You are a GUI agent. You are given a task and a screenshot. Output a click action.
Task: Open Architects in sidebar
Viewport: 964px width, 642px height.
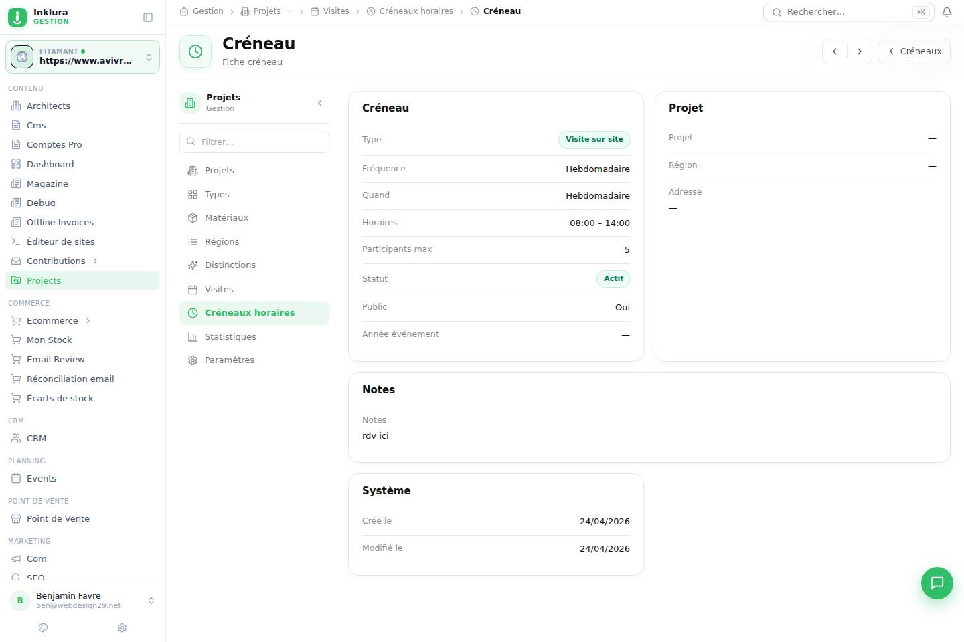[82, 106]
